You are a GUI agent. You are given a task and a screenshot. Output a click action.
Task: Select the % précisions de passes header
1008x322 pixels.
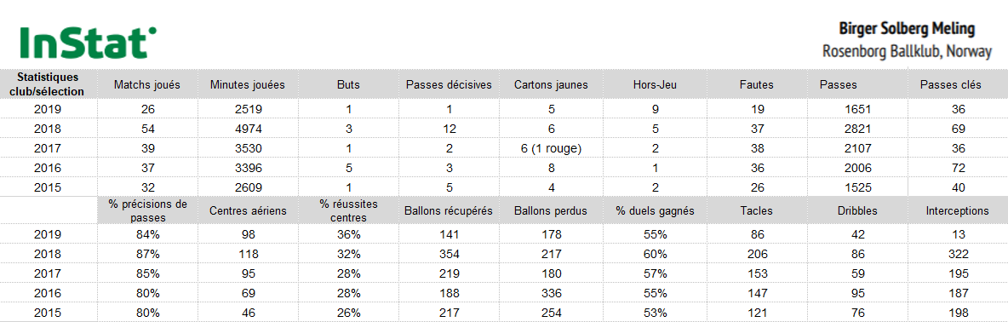146,210
